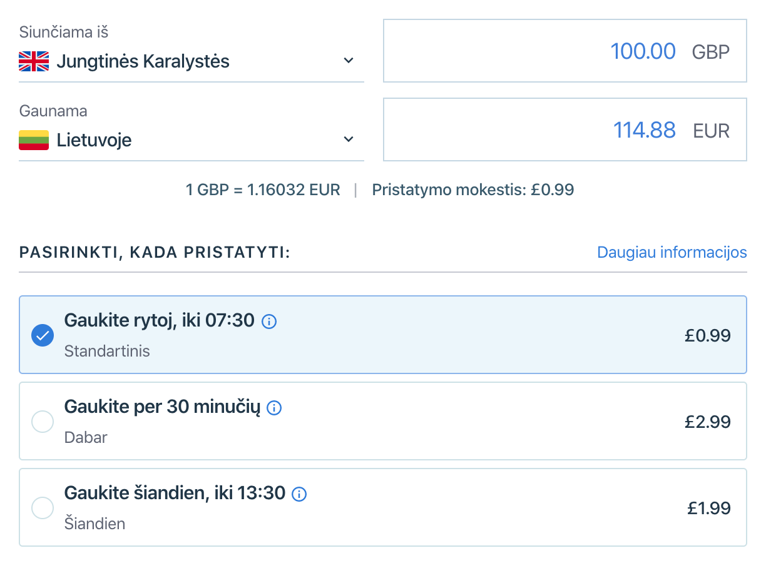766x573 pixels.
Task: Open info icon beside 'Gaukite šiandien, iki 13:30'
Action: [x=300, y=494]
